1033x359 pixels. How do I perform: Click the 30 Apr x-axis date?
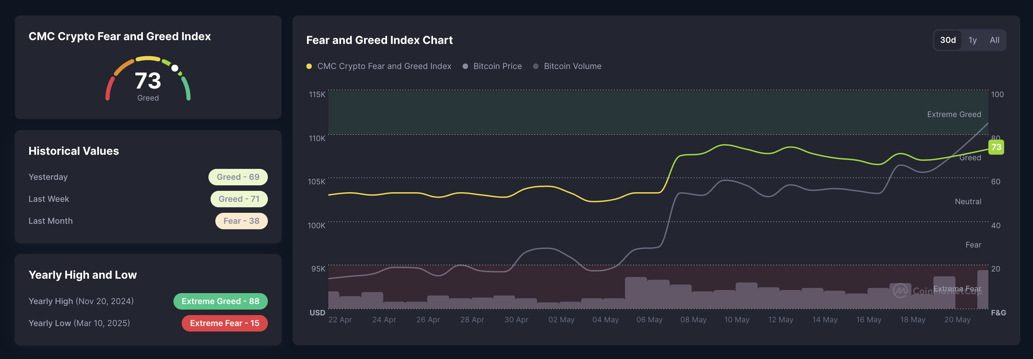click(x=516, y=320)
